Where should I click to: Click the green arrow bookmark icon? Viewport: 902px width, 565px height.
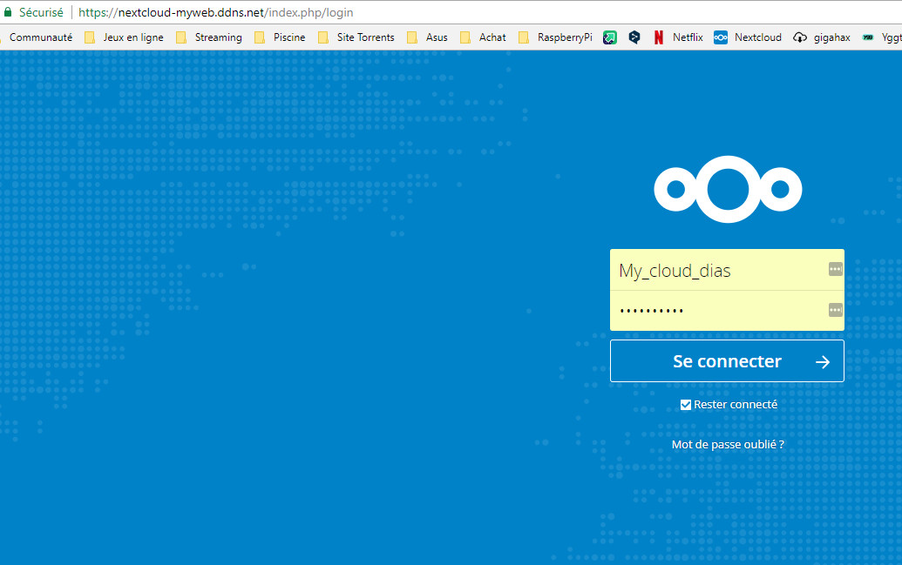tap(610, 37)
